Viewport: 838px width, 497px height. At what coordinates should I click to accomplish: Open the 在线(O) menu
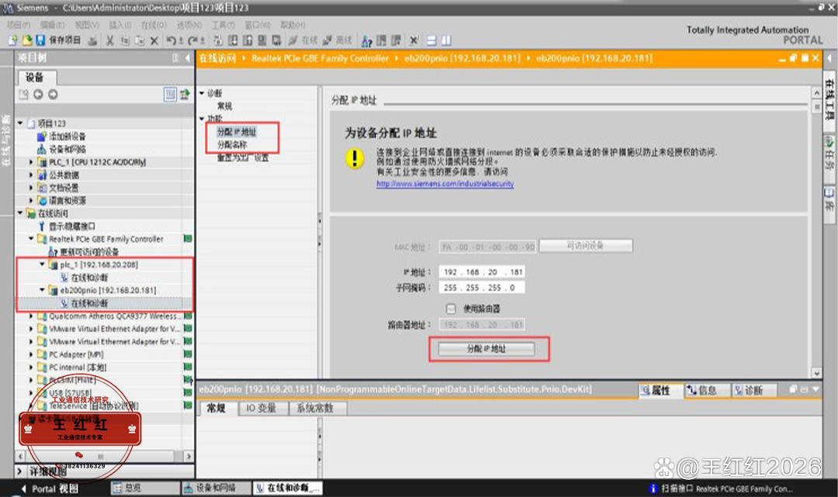(154, 25)
